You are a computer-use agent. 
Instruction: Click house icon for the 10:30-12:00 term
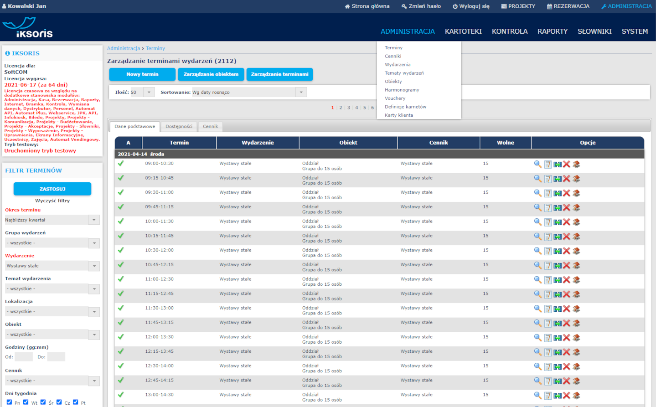click(576, 251)
